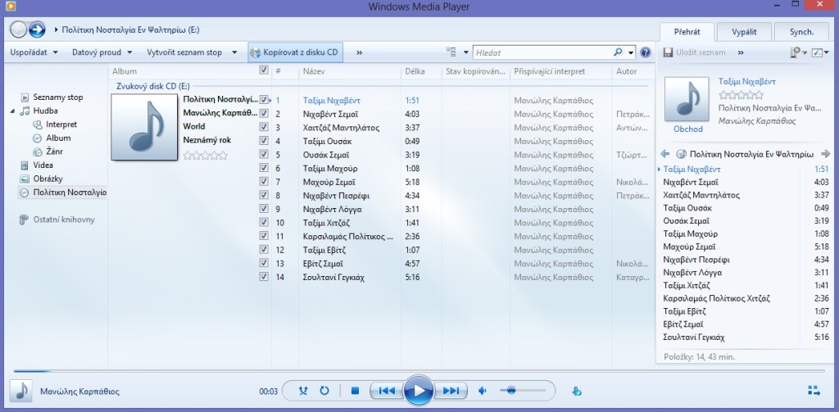Image resolution: width=839 pixels, height=412 pixels.
Task: Click the previous list arrow in the pane
Action: tap(665, 153)
